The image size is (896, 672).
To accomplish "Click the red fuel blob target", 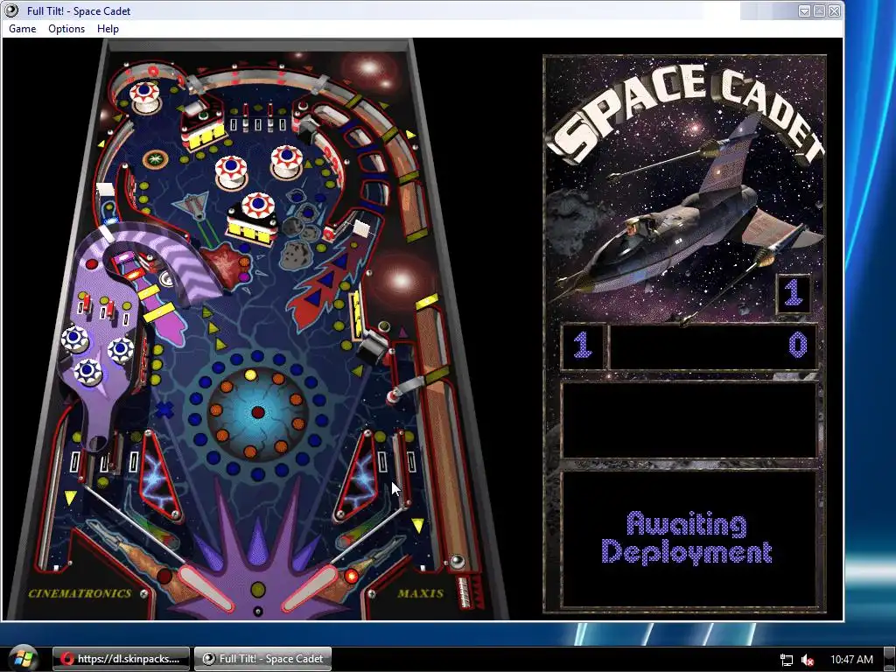I will (226, 266).
